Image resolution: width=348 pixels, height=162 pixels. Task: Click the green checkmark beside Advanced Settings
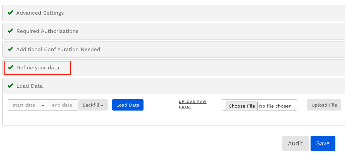coord(10,13)
